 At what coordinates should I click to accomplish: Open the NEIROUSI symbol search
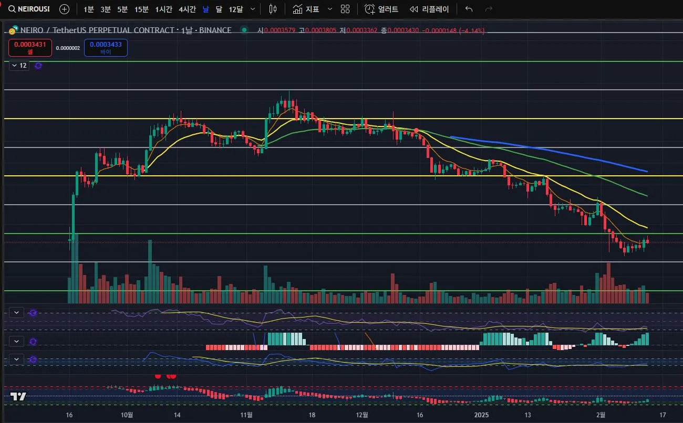(x=29, y=9)
